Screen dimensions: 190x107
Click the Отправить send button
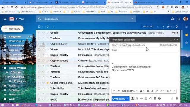point(119,99)
